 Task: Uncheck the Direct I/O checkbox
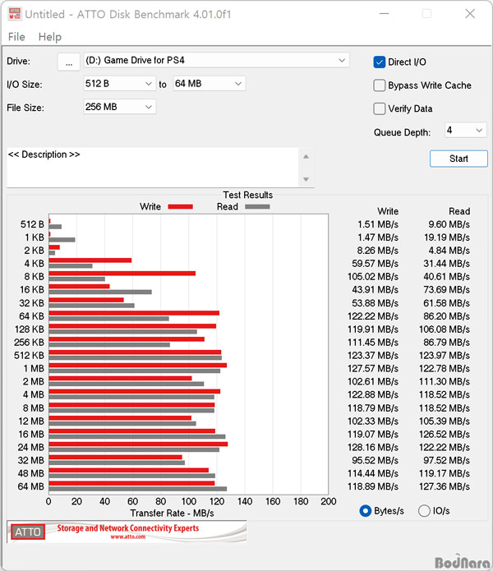tap(379, 62)
